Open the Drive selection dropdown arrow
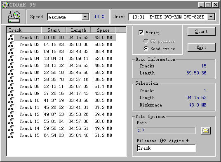221x162 pixels. point(211,17)
